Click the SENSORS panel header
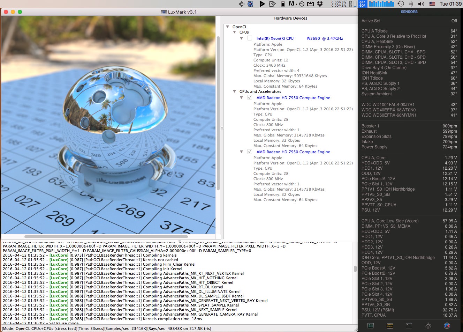This screenshot has height=332, width=463. tap(409, 12)
